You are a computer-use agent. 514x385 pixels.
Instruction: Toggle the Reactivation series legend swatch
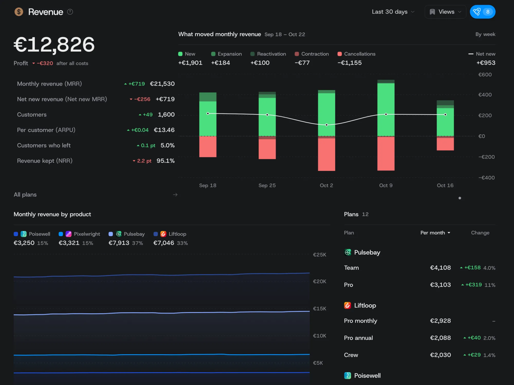pos(252,54)
